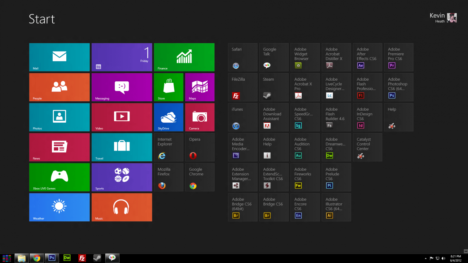Viewport: 468px width, 263px height.
Task: Open the Music tile
Action: [122, 207]
